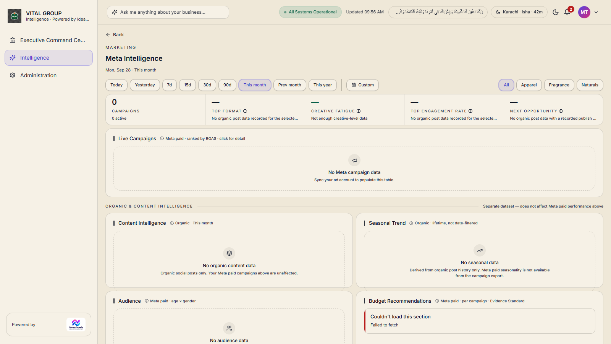Select the Yesterday date range
611x344 pixels.
point(145,85)
